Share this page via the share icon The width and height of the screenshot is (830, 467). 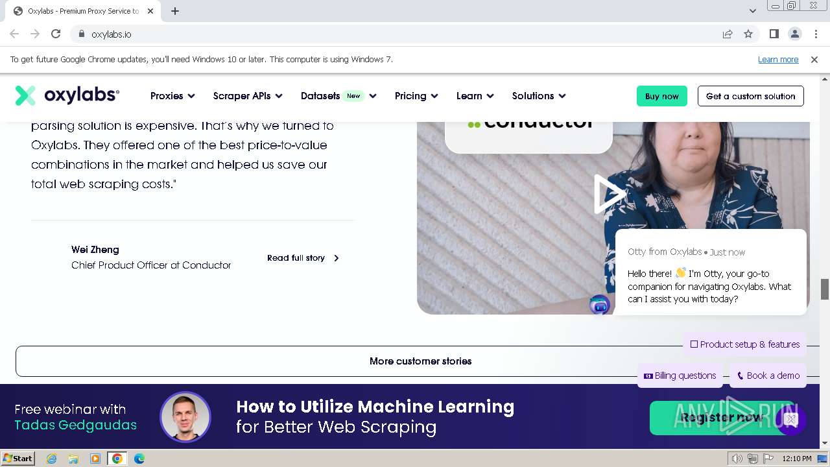(x=728, y=34)
